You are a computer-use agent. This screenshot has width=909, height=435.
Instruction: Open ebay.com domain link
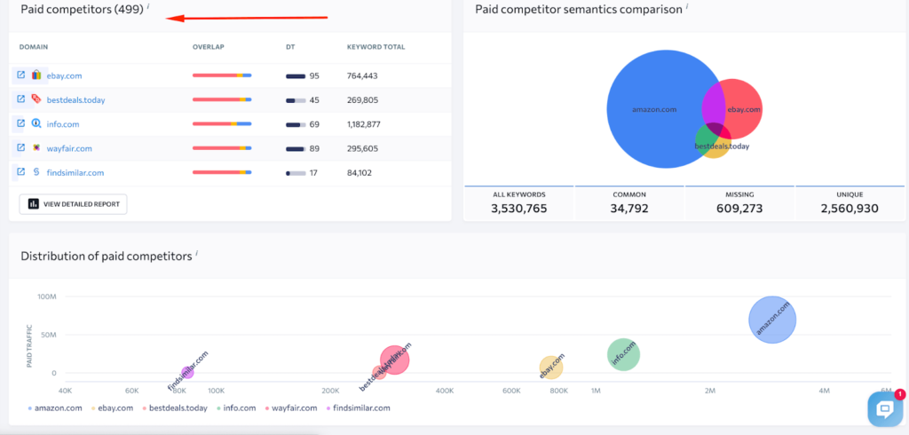pos(64,75)
